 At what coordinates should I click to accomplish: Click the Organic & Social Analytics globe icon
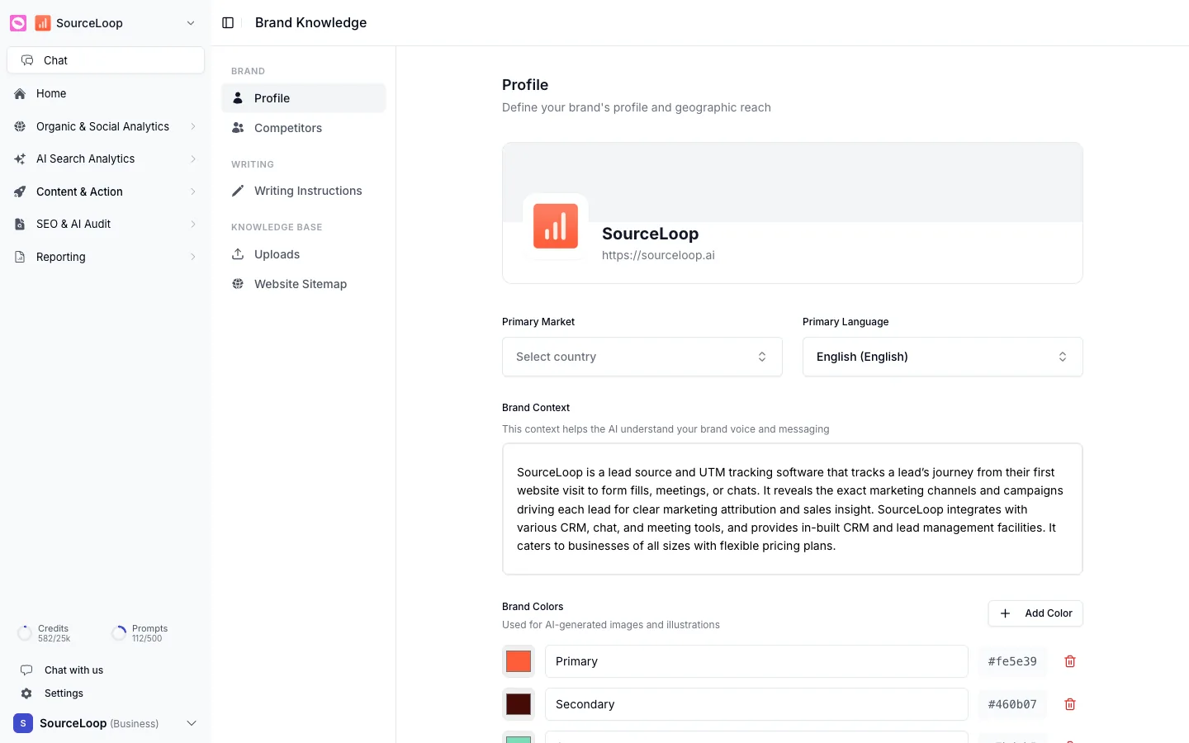click(x=20, y=126)
